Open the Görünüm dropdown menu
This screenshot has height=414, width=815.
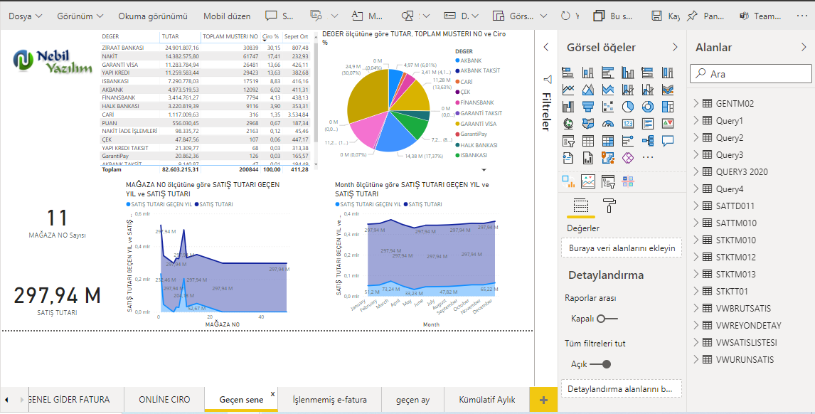(x=80, y=16)
